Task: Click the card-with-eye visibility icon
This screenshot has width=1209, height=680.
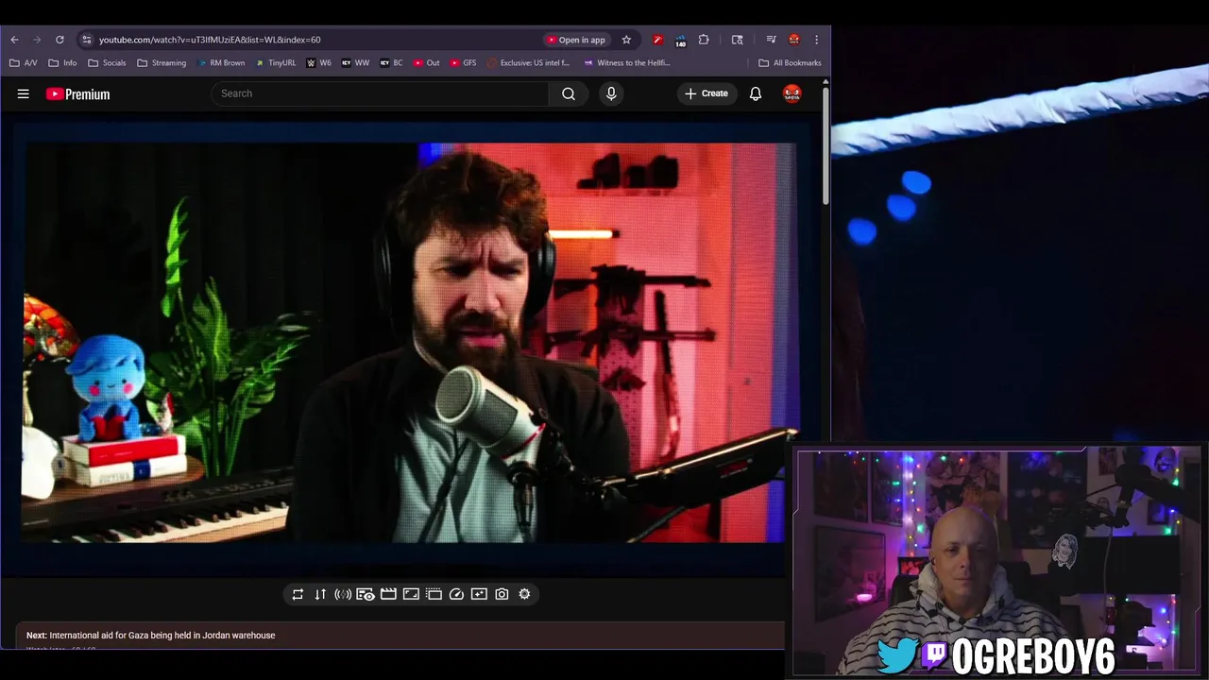Action: coord(366,594)
